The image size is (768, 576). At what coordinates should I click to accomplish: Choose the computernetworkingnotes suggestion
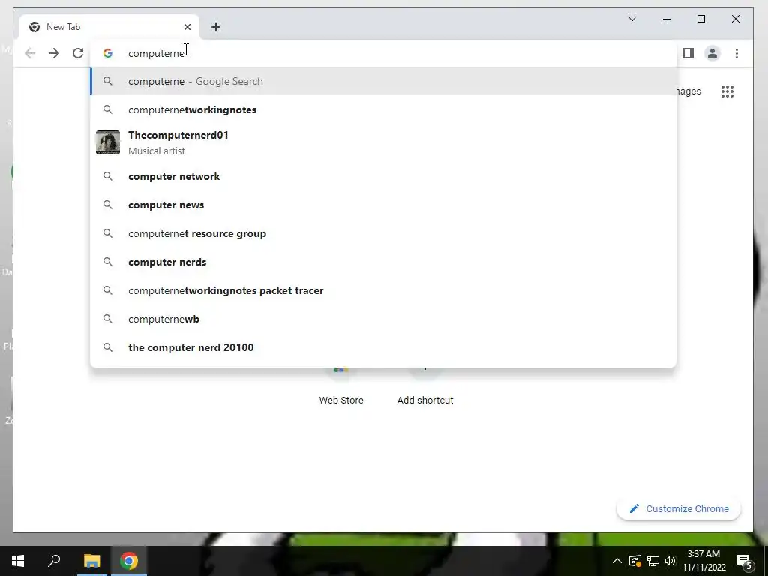tap(383, 109)
